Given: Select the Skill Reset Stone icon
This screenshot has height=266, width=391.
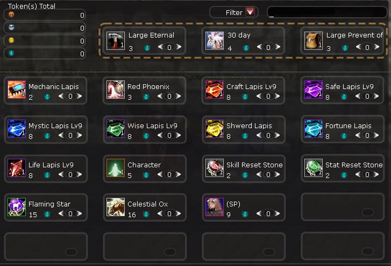Looking at the screenshot, I should (x=215, y=168).
